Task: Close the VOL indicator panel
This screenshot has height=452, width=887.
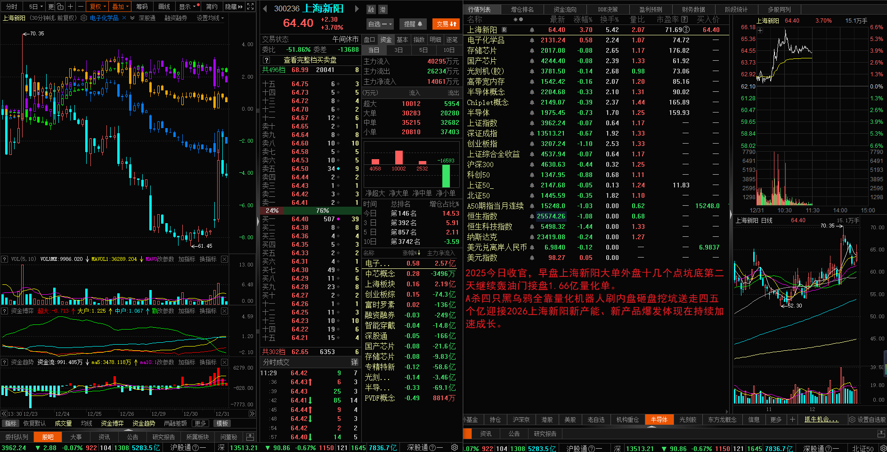Action: tap(225, 259)
